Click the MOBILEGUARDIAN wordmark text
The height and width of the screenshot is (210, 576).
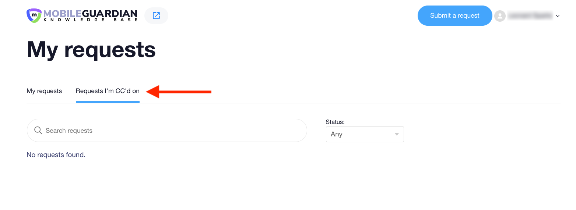click(x=90, y=14)
